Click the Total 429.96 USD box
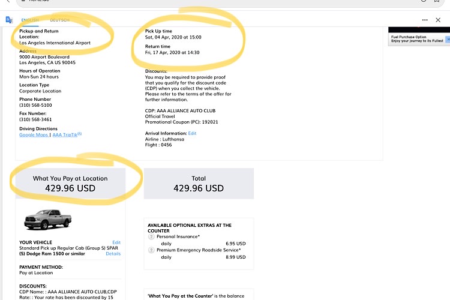 pyautogui.click(x=199, y=183)
